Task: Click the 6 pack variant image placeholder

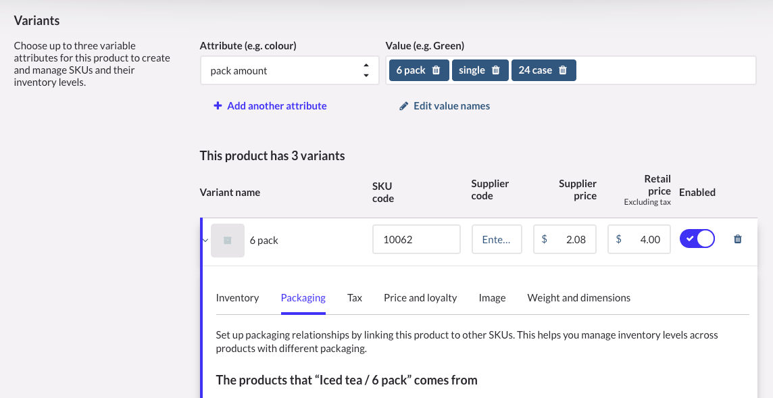Action: coord(228,240)
